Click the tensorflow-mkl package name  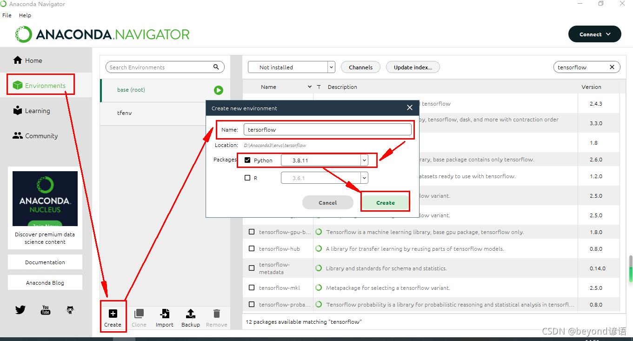280,288
